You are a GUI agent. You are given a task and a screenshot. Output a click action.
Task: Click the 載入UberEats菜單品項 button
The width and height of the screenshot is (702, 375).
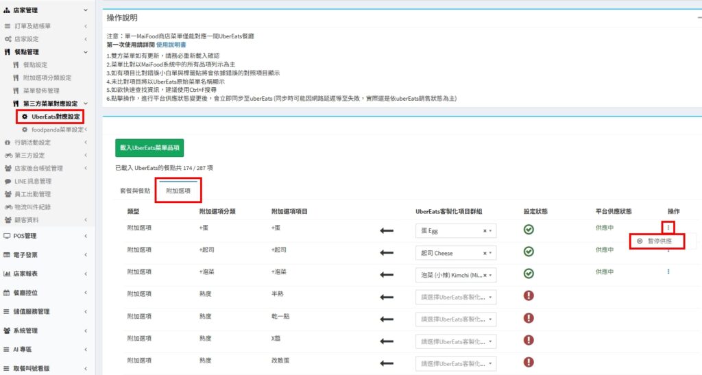pyautogui.click(x=149, y=147)
